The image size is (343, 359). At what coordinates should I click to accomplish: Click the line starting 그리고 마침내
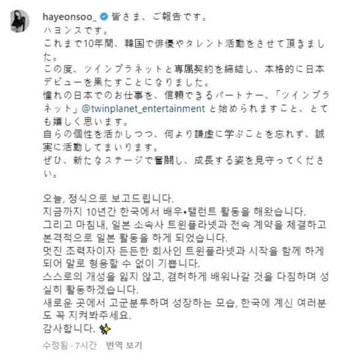[185, 231]
